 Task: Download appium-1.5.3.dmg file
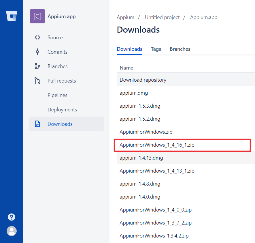point(140,106)
